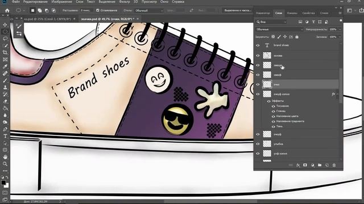Open the layer opacity dropdown arrow
Screen dimensions: 364x204
click(x=340, y=29)
